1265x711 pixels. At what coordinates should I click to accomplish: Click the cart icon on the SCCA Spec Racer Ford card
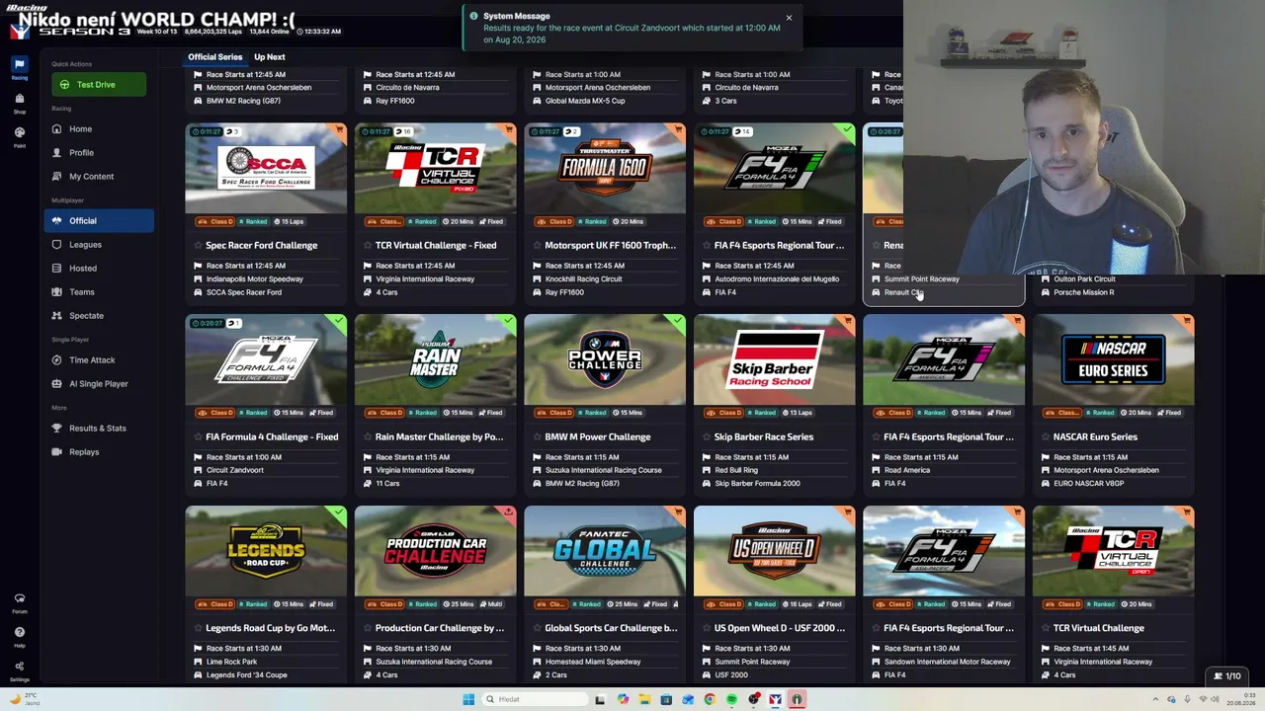(339, 129)
